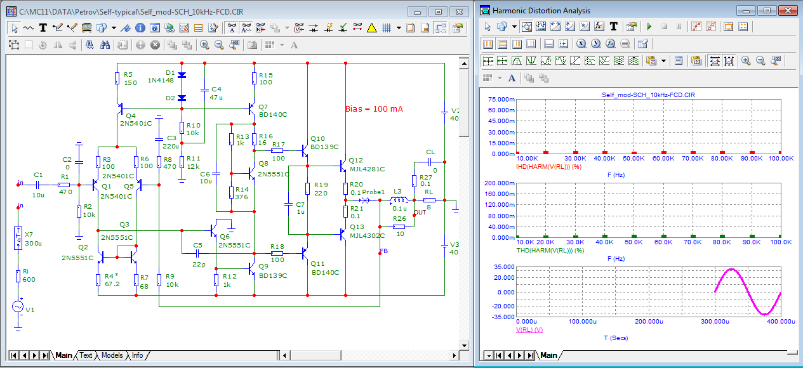The image size is (803, 368).
Task: Click the schematic horizontal scrollbar right arrow
Action: [455, 355]
